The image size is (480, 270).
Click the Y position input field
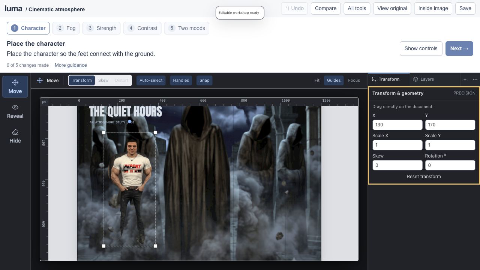(x=450, y=125)
